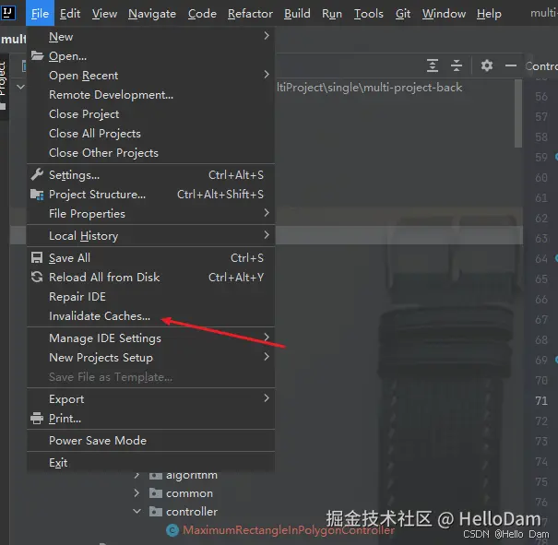Viewport: 558px width, 545px height.
Task: Click the IntelliJ IDEA logo icon
Action: (x=7, y=13)
